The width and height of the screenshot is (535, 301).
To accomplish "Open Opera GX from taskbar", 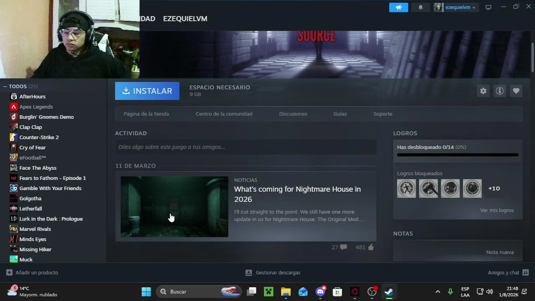I will (355, 292).
